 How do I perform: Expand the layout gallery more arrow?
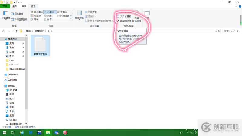(x=71, y=19)
